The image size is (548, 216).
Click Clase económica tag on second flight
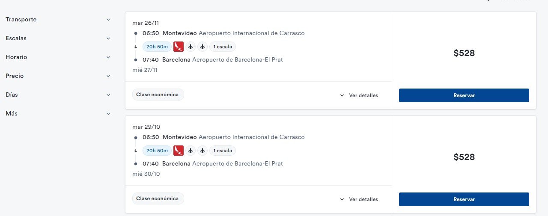click(x=158, y=198)
